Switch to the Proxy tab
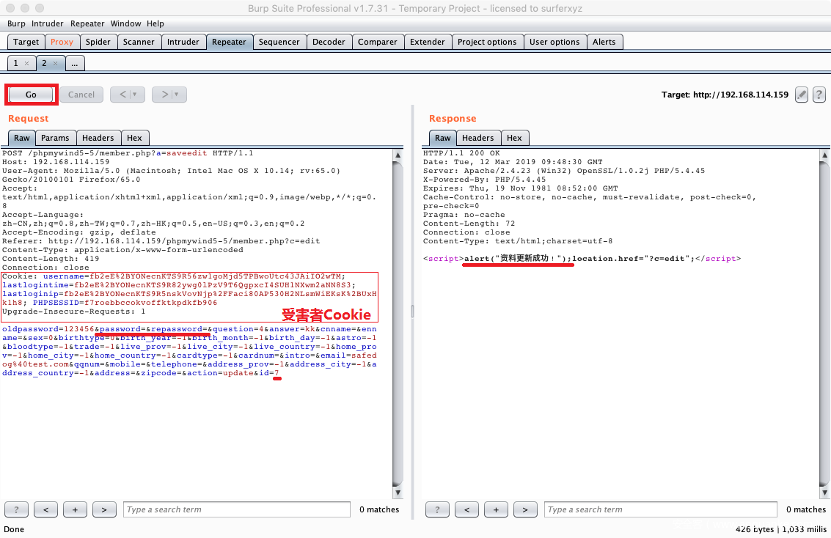The image size is (831, 538). [62, 42]
